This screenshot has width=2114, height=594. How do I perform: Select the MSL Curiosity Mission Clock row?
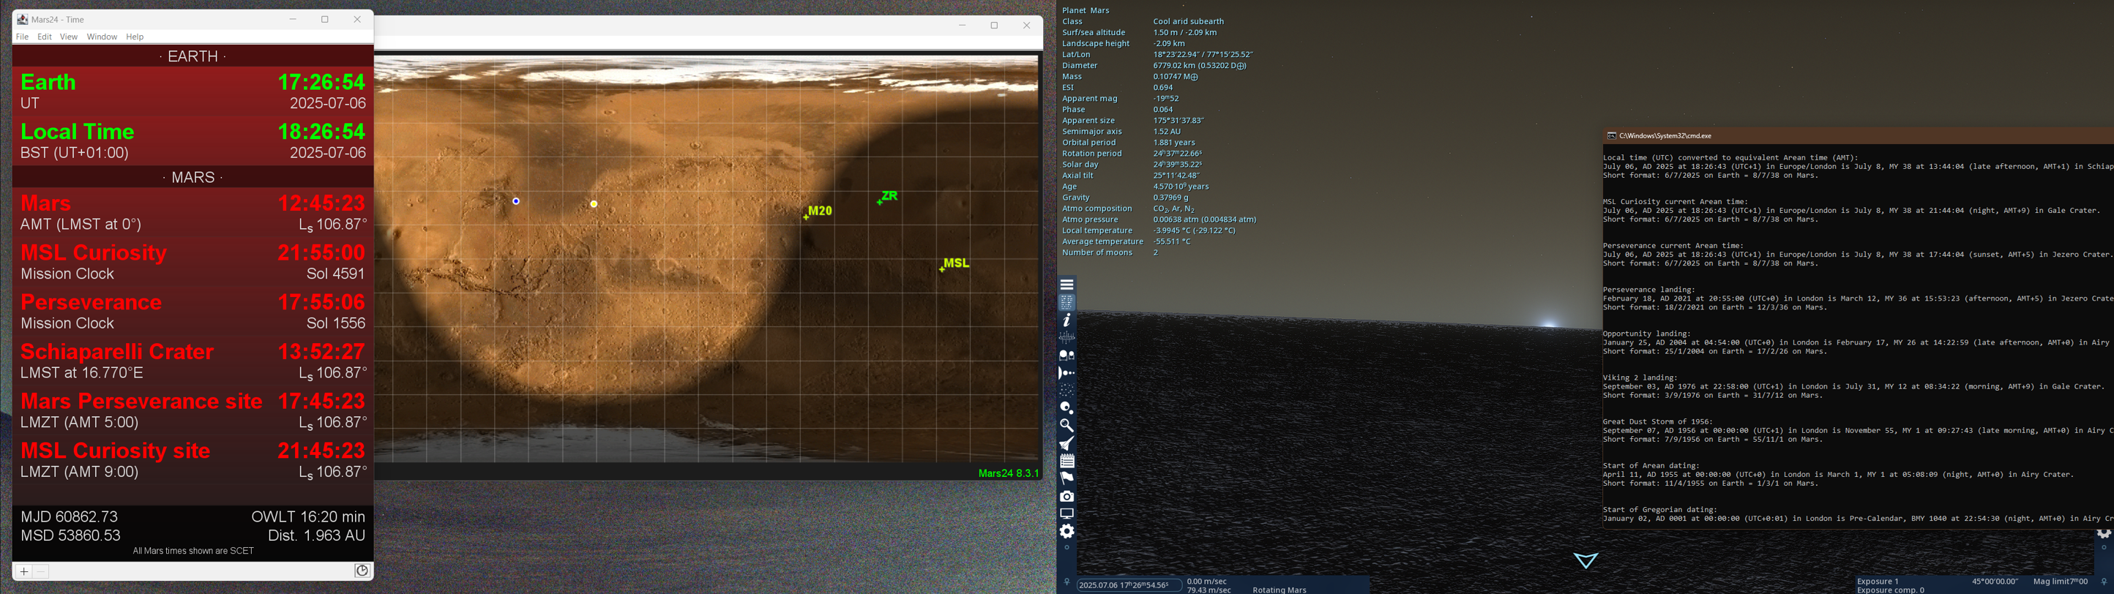193,262
